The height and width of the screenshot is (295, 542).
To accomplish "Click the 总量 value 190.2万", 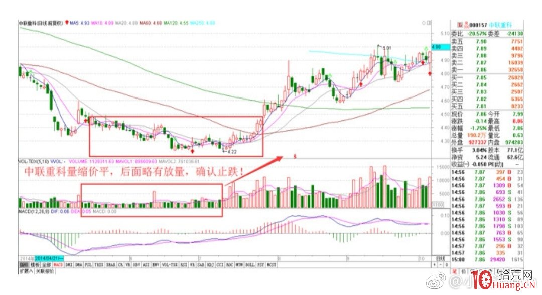I will 476,135.
